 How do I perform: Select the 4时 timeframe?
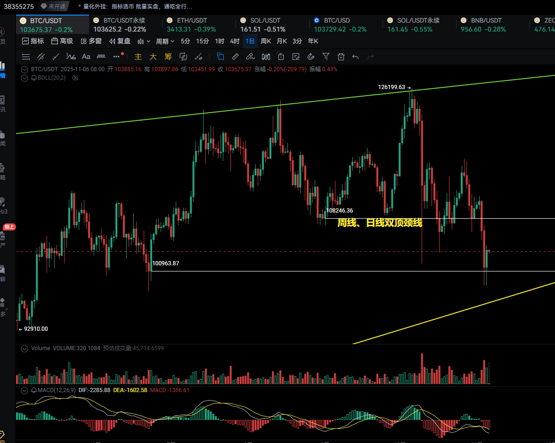pos(235,41)
